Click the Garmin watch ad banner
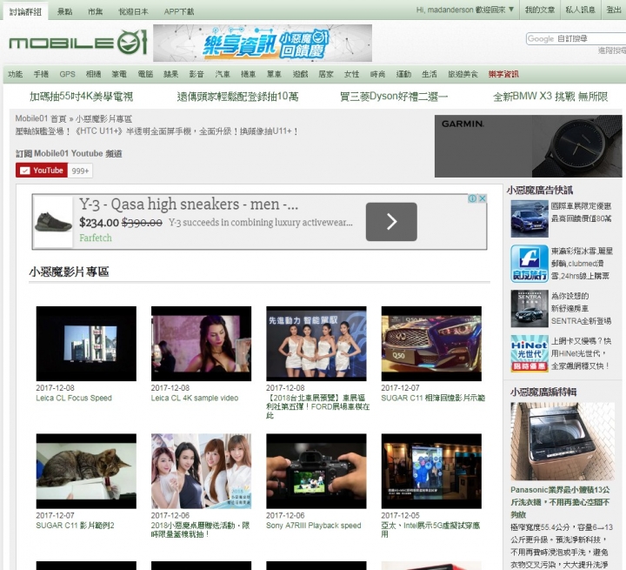Viewport: 626px width, 570px height. 528,146
